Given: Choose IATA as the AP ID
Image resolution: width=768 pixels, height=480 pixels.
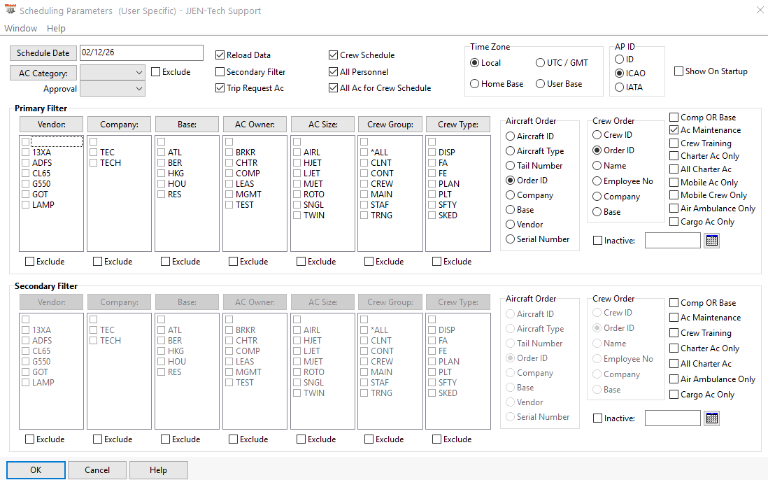Looking at the screenshot, I should point(618,87).
